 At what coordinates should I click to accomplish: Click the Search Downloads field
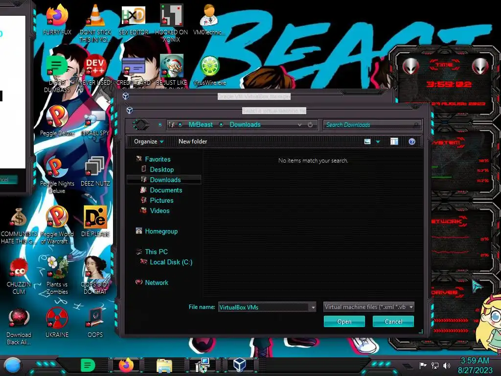372,125
